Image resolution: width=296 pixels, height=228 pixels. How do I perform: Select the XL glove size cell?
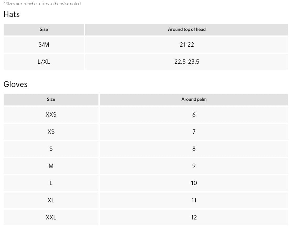point(51,200)
